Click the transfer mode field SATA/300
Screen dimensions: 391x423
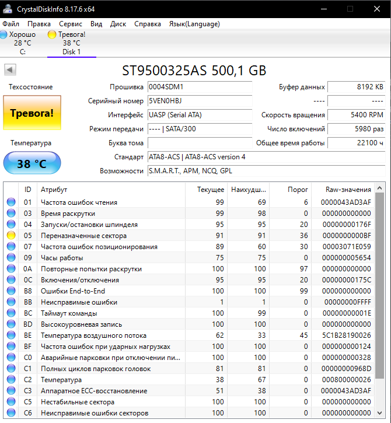pos(200,129)
